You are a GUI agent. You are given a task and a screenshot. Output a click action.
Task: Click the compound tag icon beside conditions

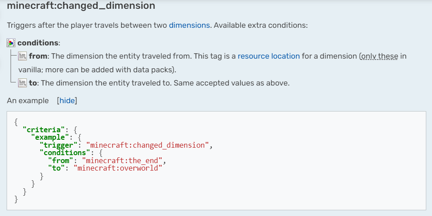click(11, 43)
